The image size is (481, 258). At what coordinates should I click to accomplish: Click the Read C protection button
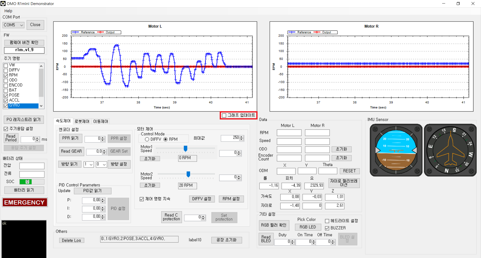click(x=171, y=217)
